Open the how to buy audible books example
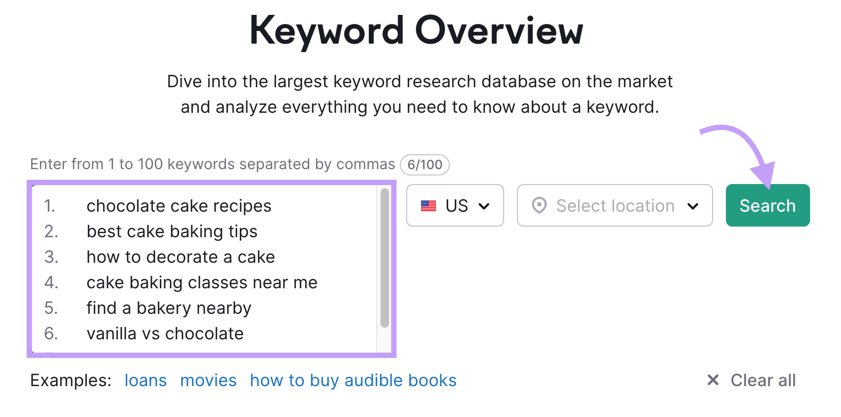This screenshot has width=841, height=417. [353, 380]
